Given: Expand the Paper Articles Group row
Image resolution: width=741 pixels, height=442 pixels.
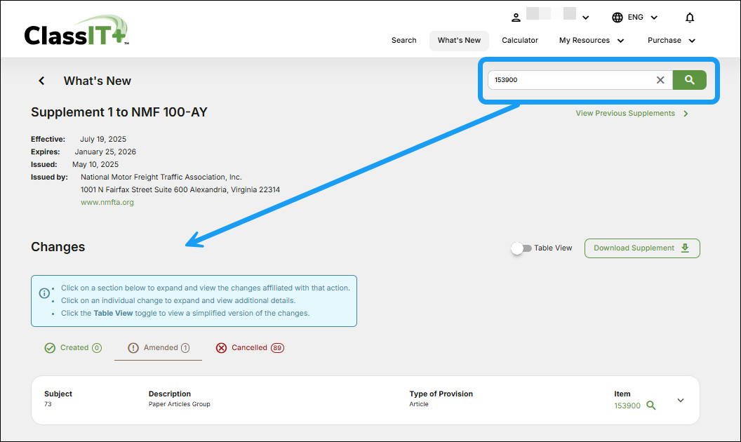Looking at the screenshot, I should click(x=680, y=400).
